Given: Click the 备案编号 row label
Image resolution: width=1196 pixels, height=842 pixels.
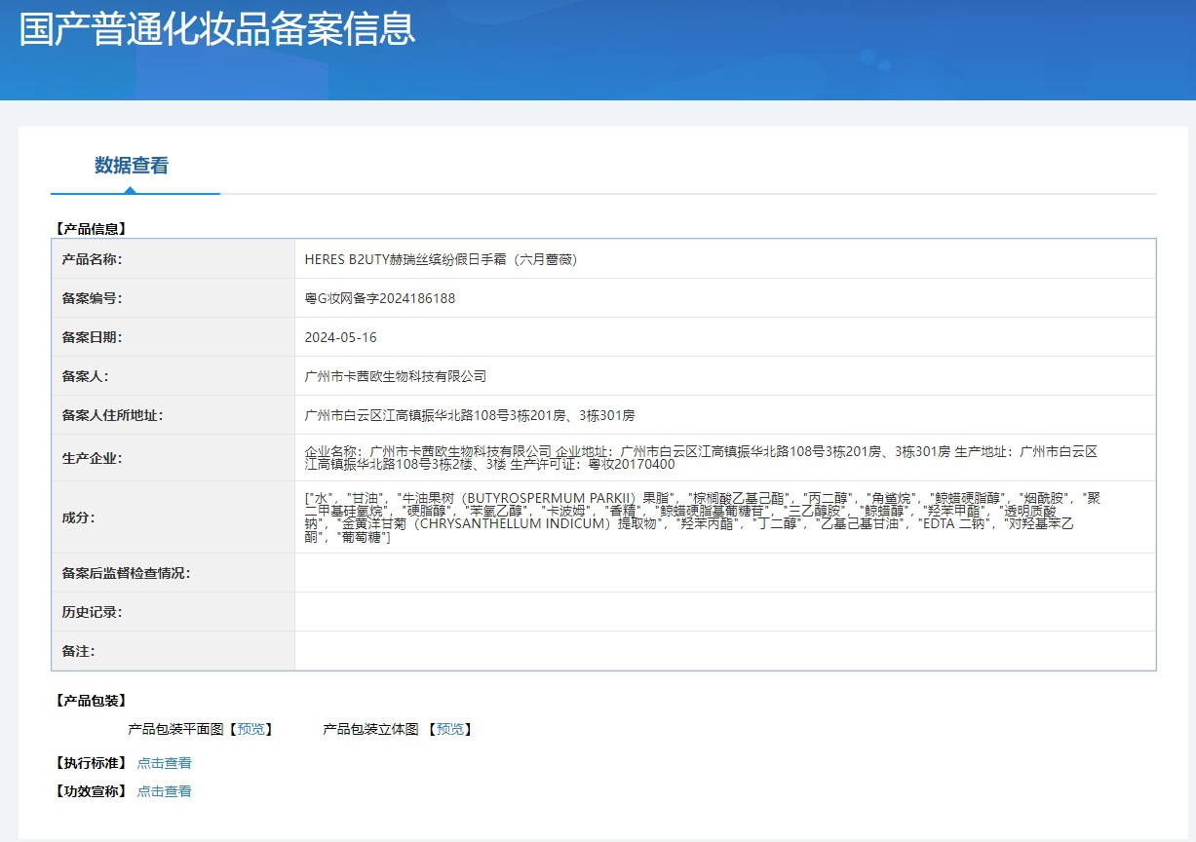Looking at the screenshot, I should coord(92,298).
